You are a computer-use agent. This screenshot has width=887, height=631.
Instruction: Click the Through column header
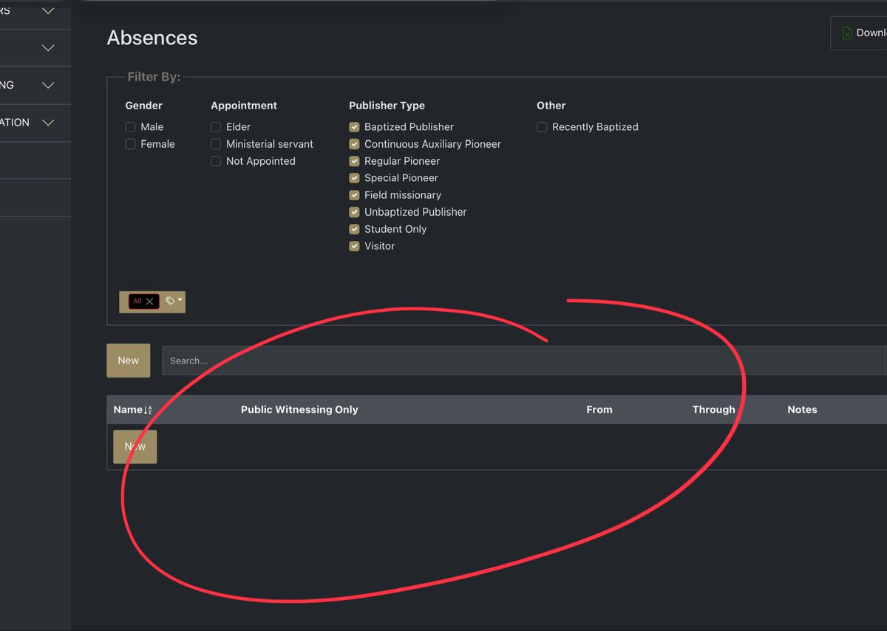[x=713, y=409]
